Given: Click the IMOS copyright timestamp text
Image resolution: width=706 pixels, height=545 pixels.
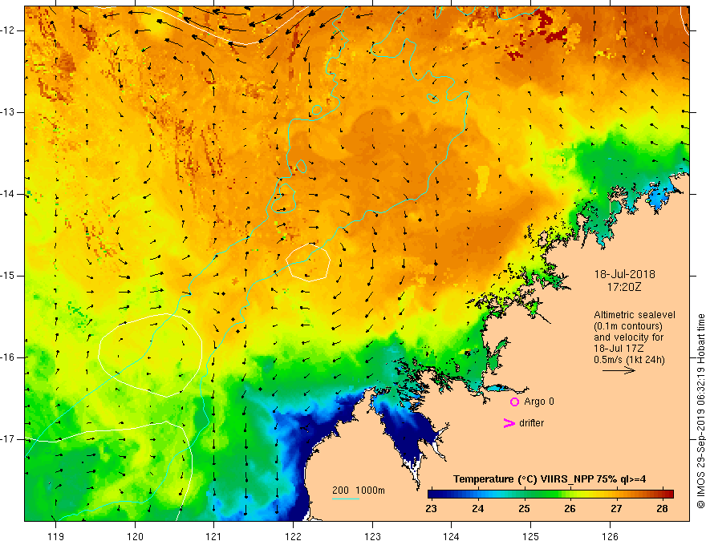Looking at the screenshot, I should (x=700, y=411).
